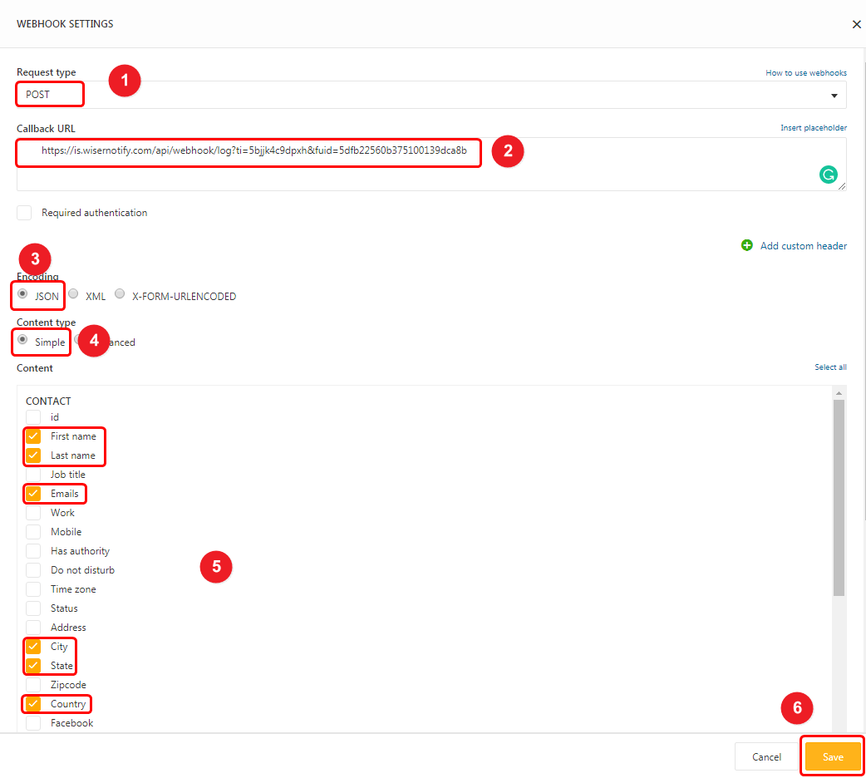Toggle the Emails checkbox
The height and width of the screenshot is (778, 866).
tap(33, 494)
